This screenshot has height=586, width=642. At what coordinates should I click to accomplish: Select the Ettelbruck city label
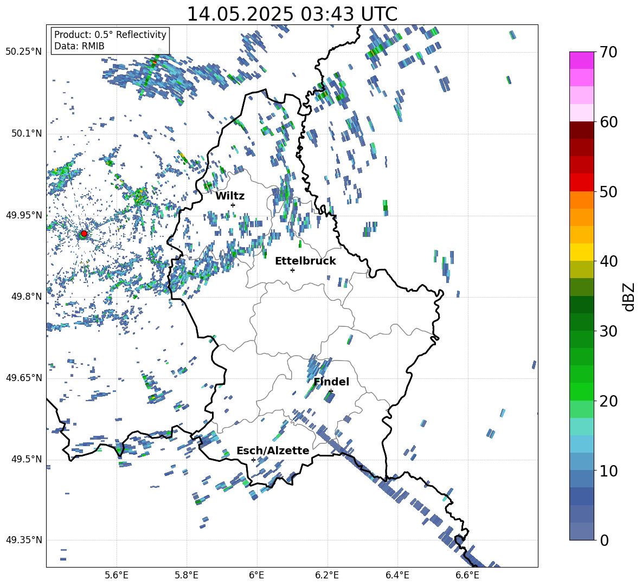click(x=305, y=261)
